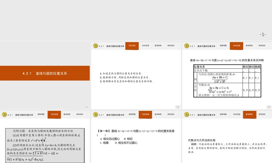
Task: Switch to the 知识梳理 tab on the top-right slide
Action: (236, 46)
